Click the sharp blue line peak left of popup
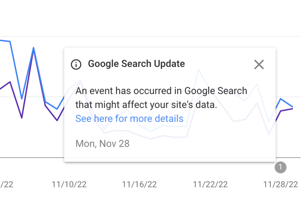This screenshot has height=203, width=304. click(x=34, y=48)
